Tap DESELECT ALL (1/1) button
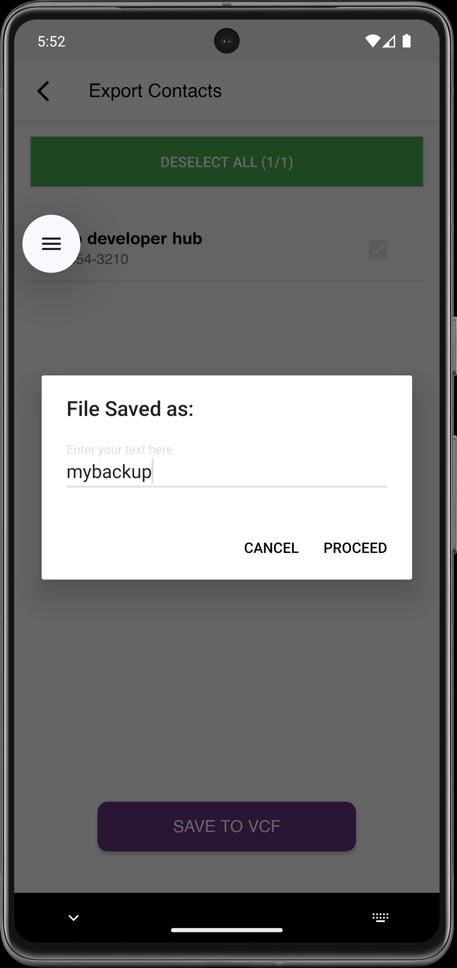 pyautogui.click(x=227, y=162)
